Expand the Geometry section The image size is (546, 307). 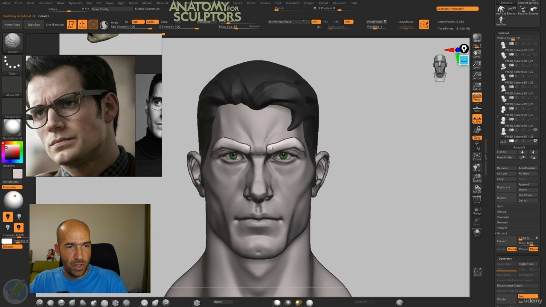[505, 258]
